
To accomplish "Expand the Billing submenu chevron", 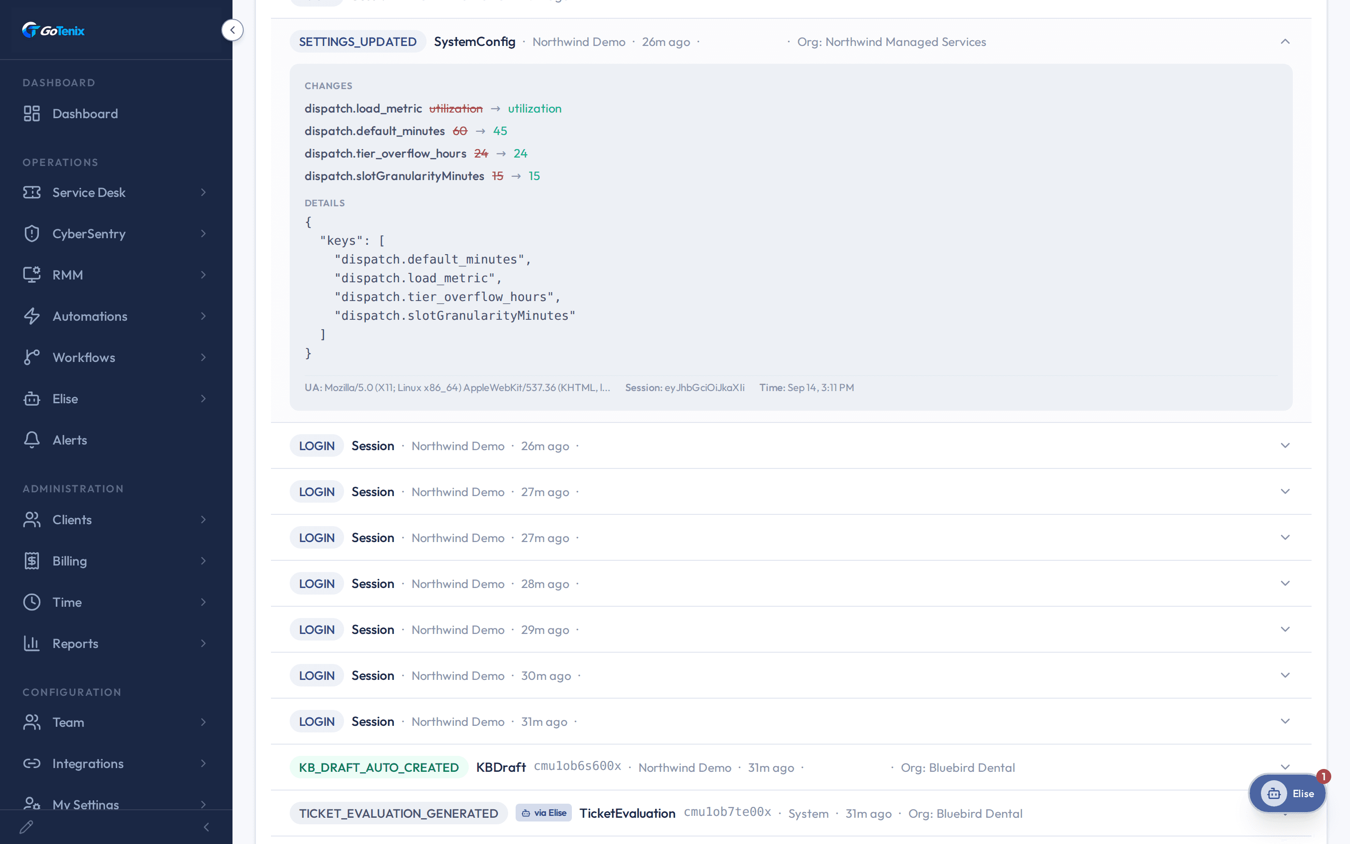I will pyautogui.click(x=203, y=561).
